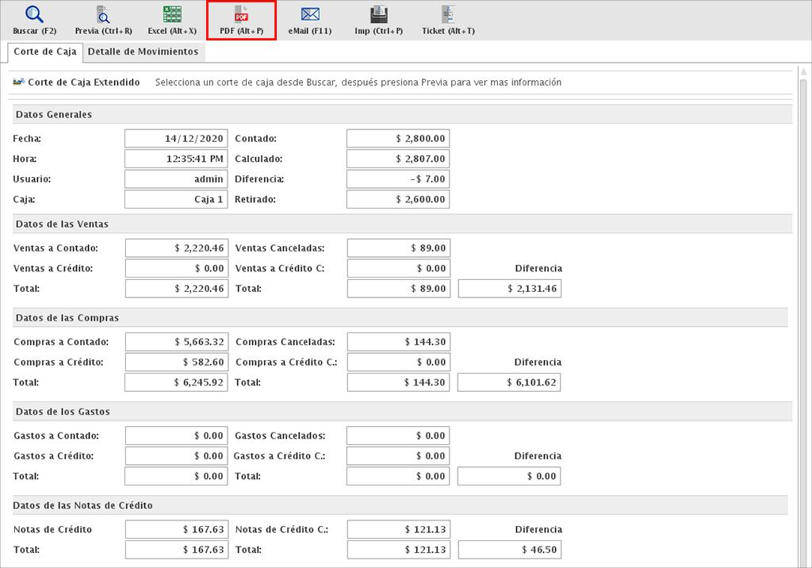Select the Corte de Caja tab
The width and height of the screenshot is (812, 568).
45,52
